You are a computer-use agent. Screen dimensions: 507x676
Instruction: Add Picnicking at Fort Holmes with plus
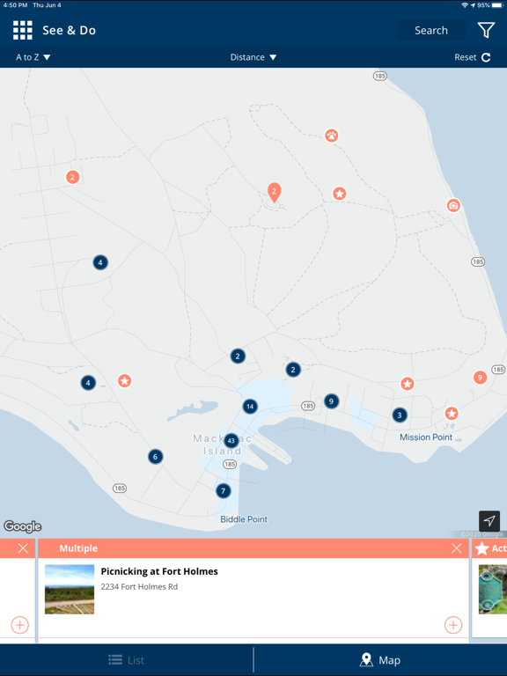pyautogui.click(x=453, y=625)
